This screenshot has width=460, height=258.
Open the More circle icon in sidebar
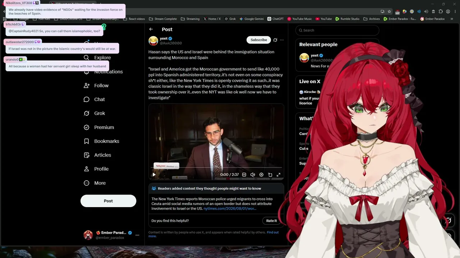pyautogui.click(x=86, y=183)
